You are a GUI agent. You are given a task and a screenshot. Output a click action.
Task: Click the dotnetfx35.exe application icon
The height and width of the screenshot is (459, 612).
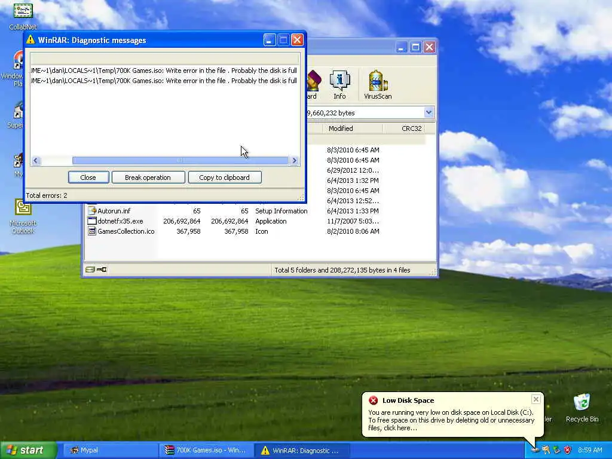click(91, 221)
